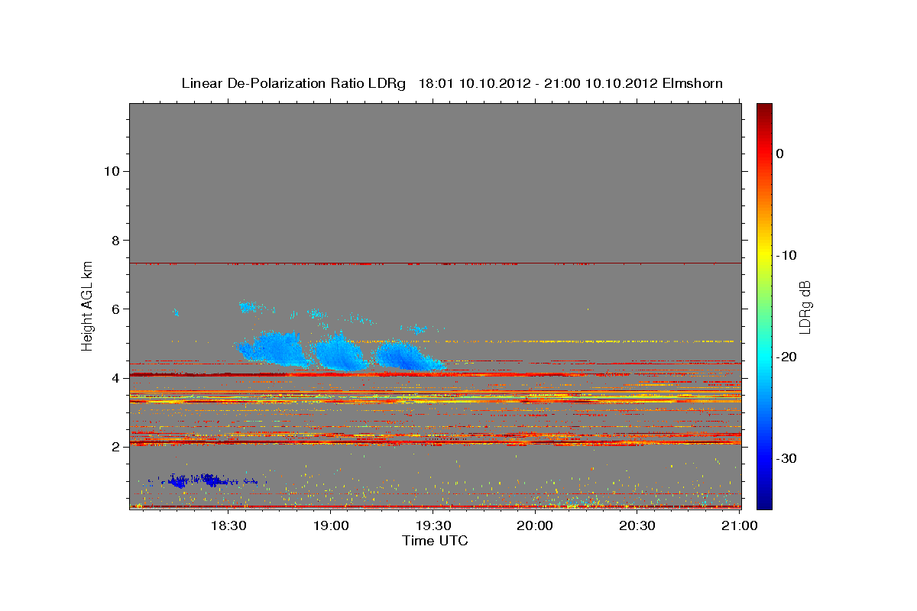Click the 20:00 time tick label
The image size is (917, 611).
535,525
